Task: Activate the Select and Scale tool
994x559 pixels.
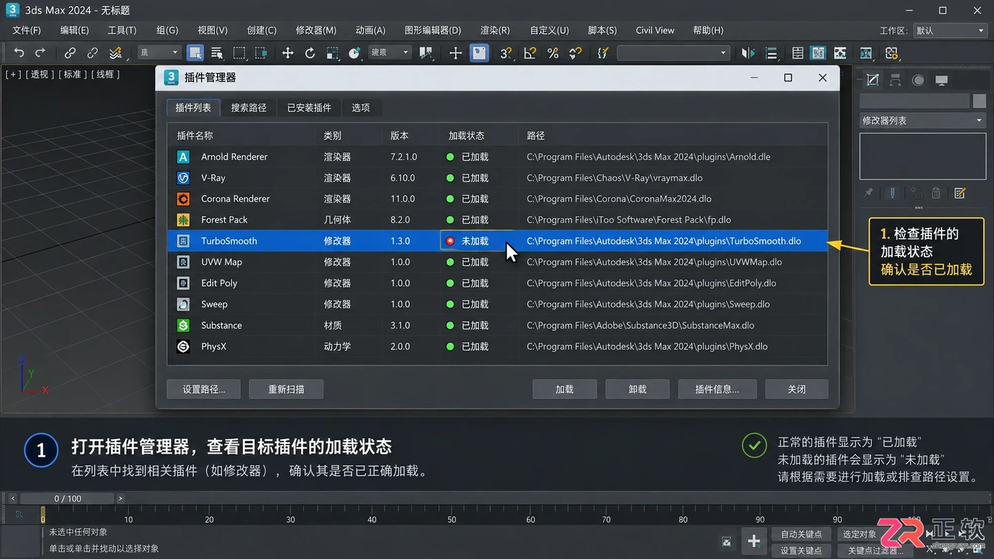Action: click(x=332, y=53)
